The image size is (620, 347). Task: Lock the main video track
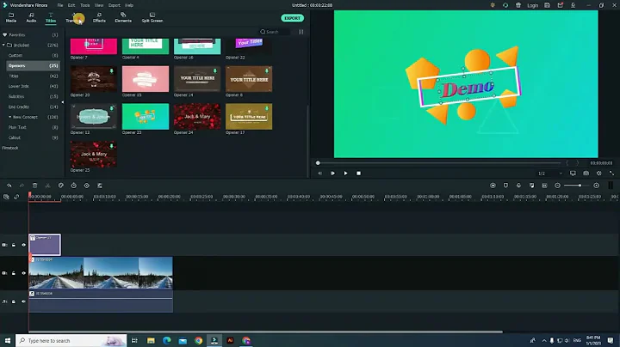tap(14, 273)
